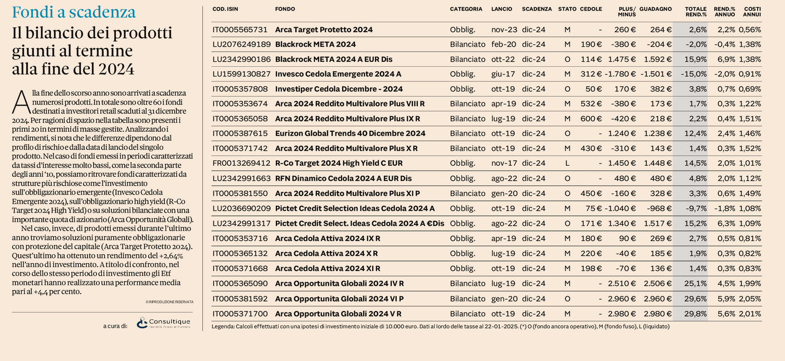The image size is (785, 361).
Task: Click the COD. ISIN column header
Action: click(225, 9)
